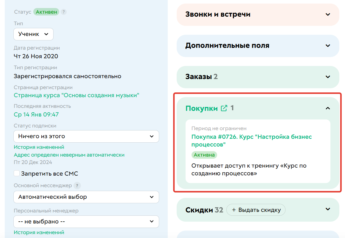Open purchase #0726 'Настройка бизнес процессов'
Viewport: 345px width, 238px height.
point(252,137)
